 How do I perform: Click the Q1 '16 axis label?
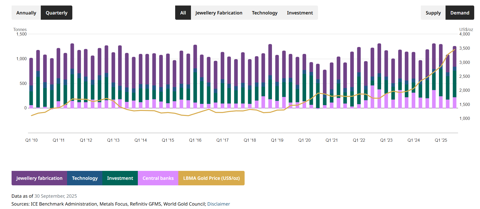pos(195,140)
